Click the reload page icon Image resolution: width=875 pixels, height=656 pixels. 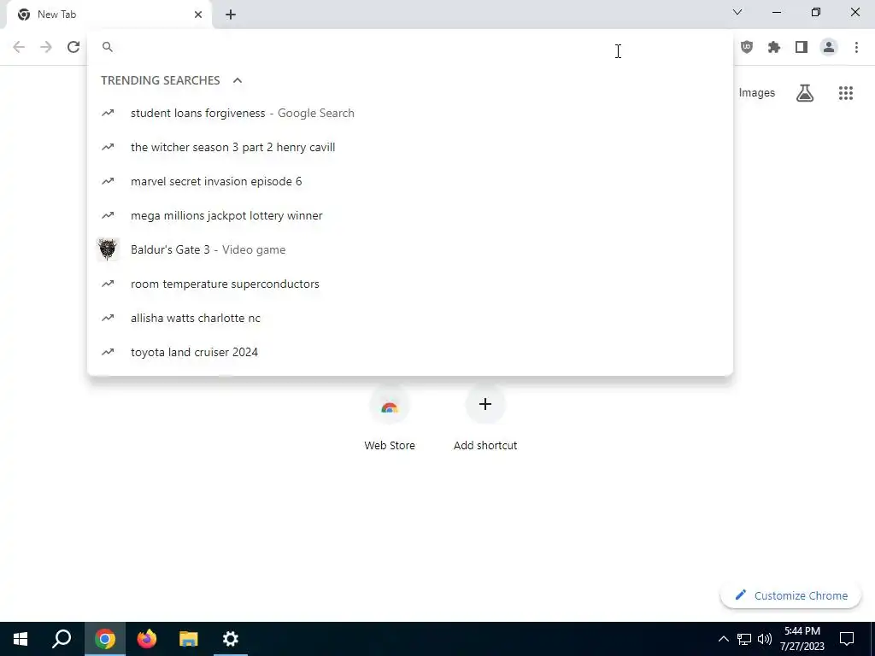coord(73,47)
